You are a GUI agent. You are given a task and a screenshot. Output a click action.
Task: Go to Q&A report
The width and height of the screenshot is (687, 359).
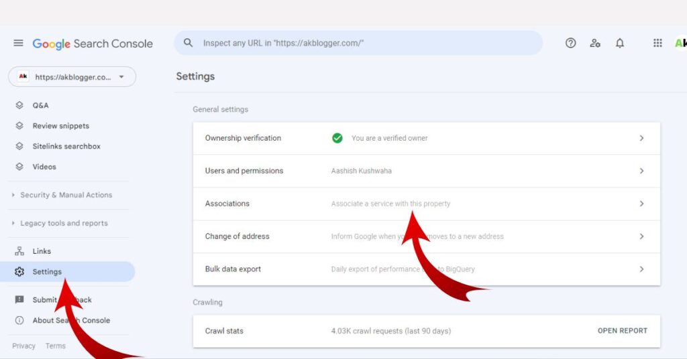[40, 105]
